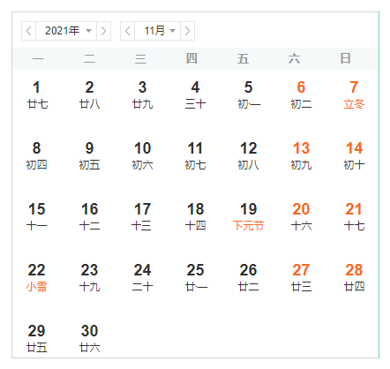390x369 pixels.
Task: Select Saturday November 27 廿三
Action: point(301,278)
